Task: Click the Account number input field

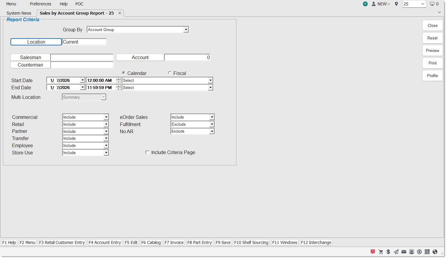Action: point(187,57)
